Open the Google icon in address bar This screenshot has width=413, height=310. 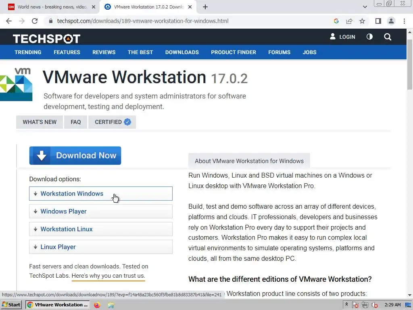[336, 21]
